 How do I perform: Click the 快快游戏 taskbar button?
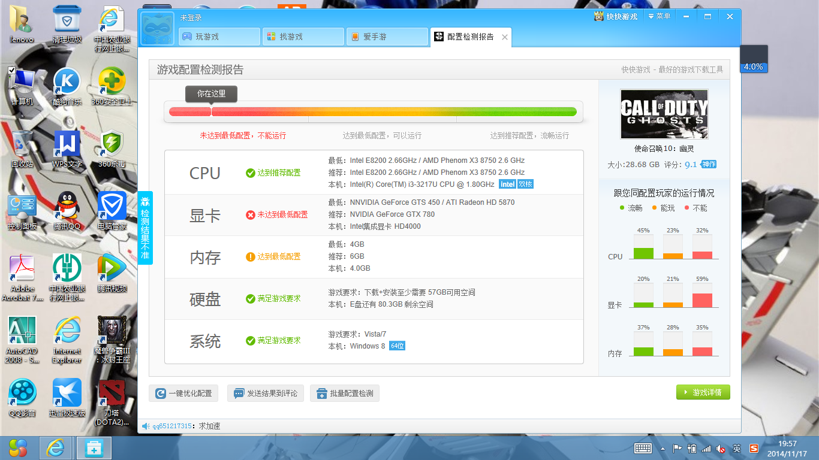(x=94, y=448)
